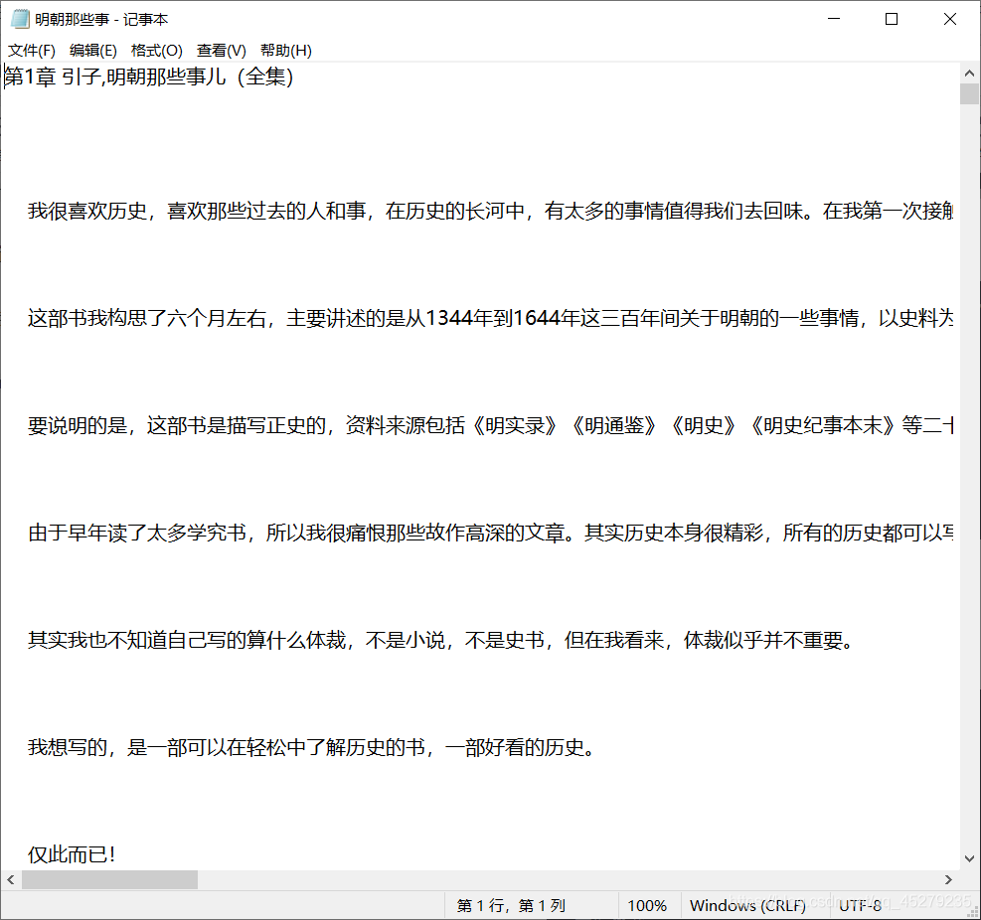Maximize the 记事本 window
The image size is (981, 920).
tap(892, 19)
